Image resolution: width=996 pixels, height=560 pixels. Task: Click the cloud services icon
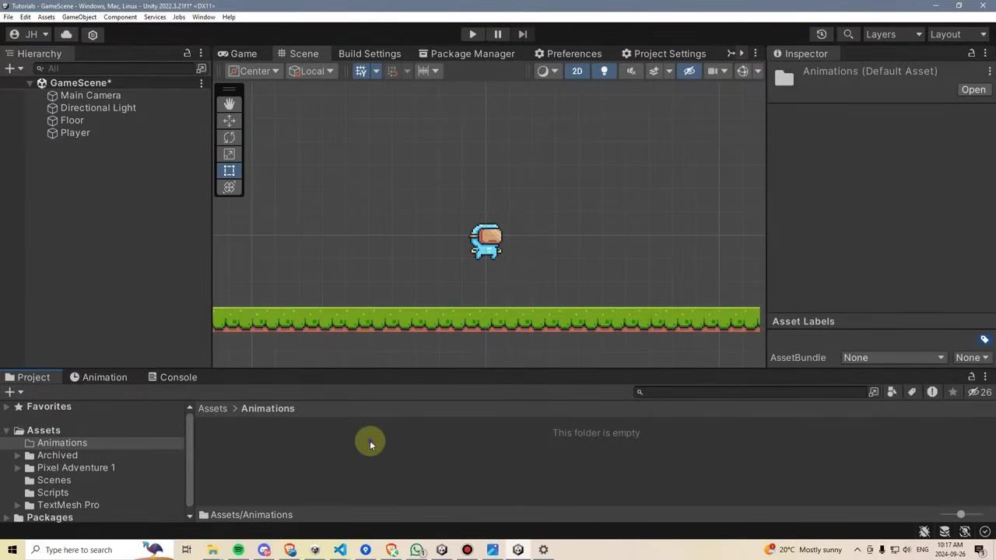coord(66,34)
